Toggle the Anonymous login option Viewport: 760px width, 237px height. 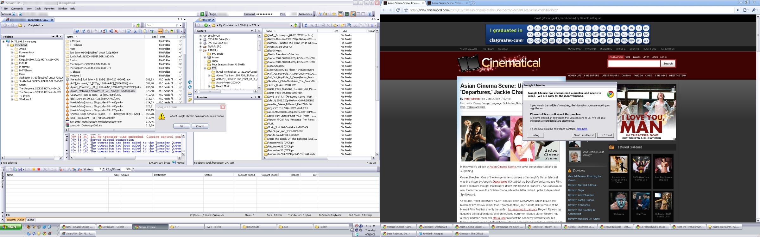(x=305, y=14)
